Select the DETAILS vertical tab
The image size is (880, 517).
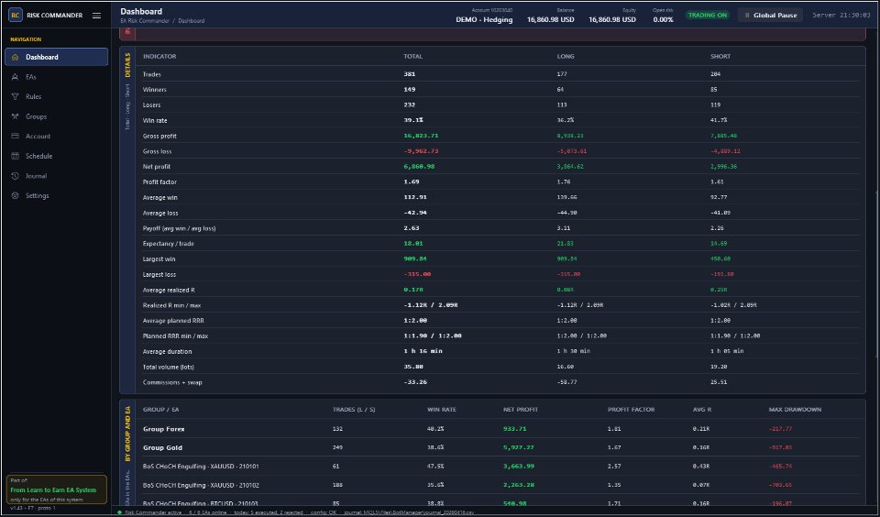tap(127, 65)
